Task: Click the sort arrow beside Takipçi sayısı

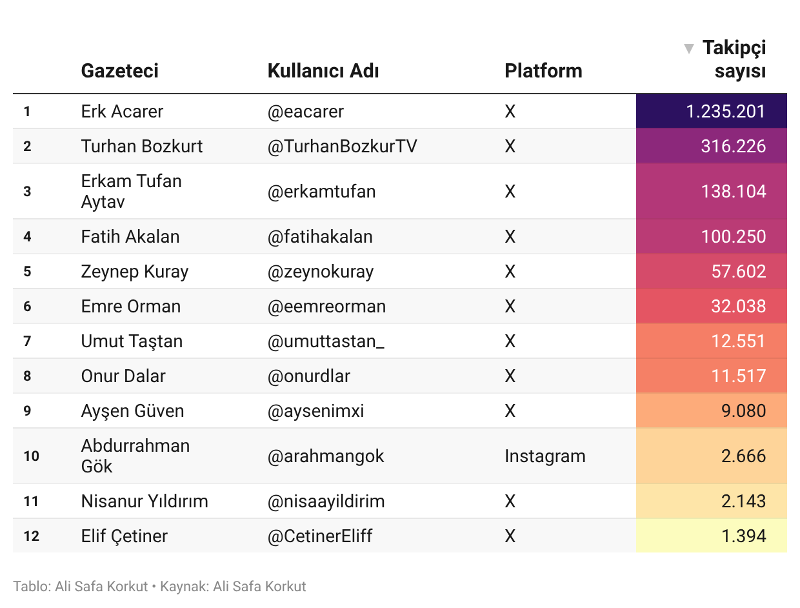Action: (x=689, y=48)
